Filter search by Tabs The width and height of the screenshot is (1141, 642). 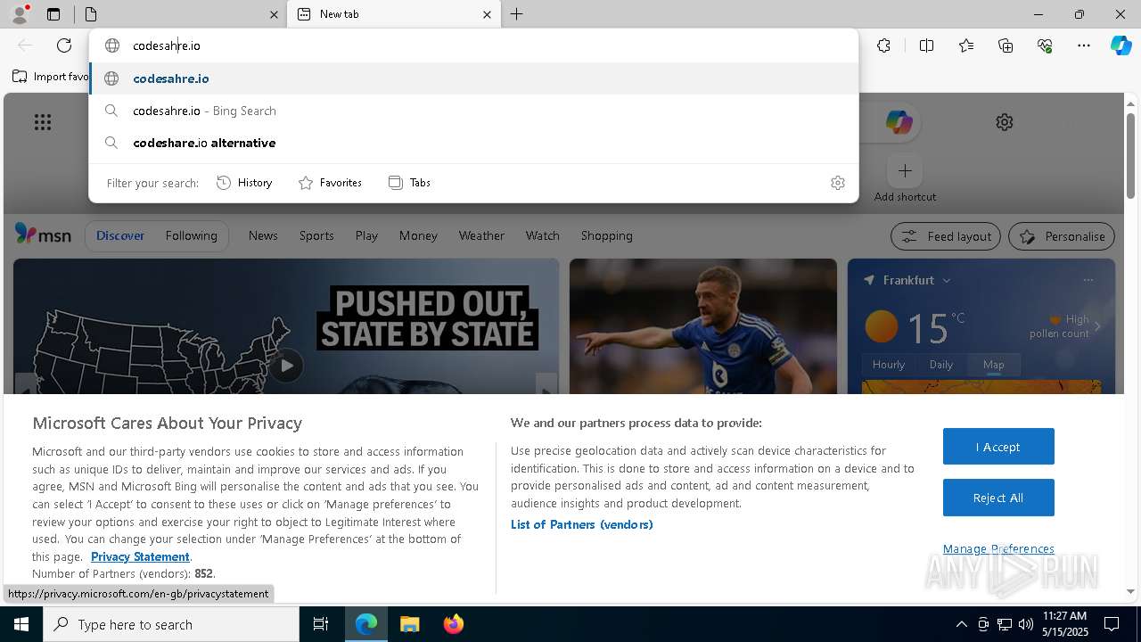coord(409,183)
